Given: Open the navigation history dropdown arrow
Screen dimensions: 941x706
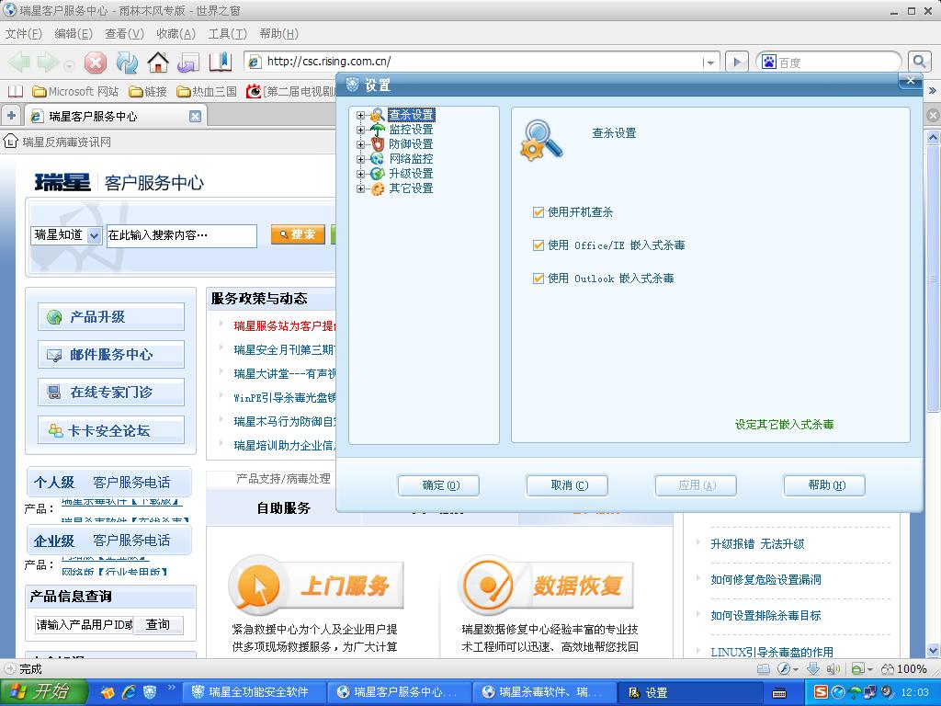Looking at the screenshot, I should tap(70, 65).
